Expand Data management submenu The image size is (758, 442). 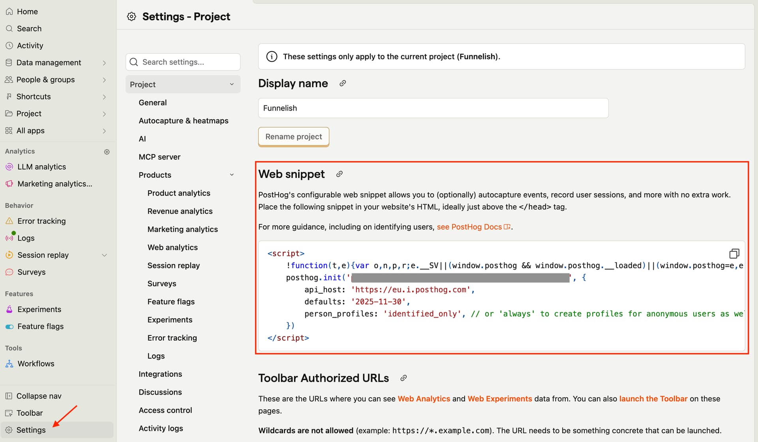(x=104, y=63)
